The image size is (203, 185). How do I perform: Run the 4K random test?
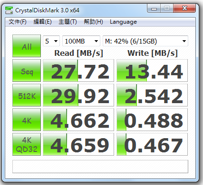[27, 120]
